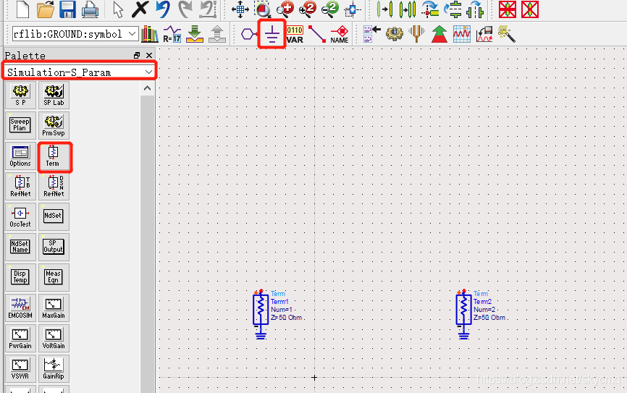Select the VoltGain measurement item
This screenshot has width=627, height=393.
click(x=54, y=338)
